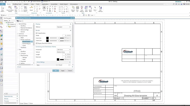Open the Horizontal Left Arrow dropdown
Image resolution: width=190 pixels, height=106 pixels.
click(64, 50)
